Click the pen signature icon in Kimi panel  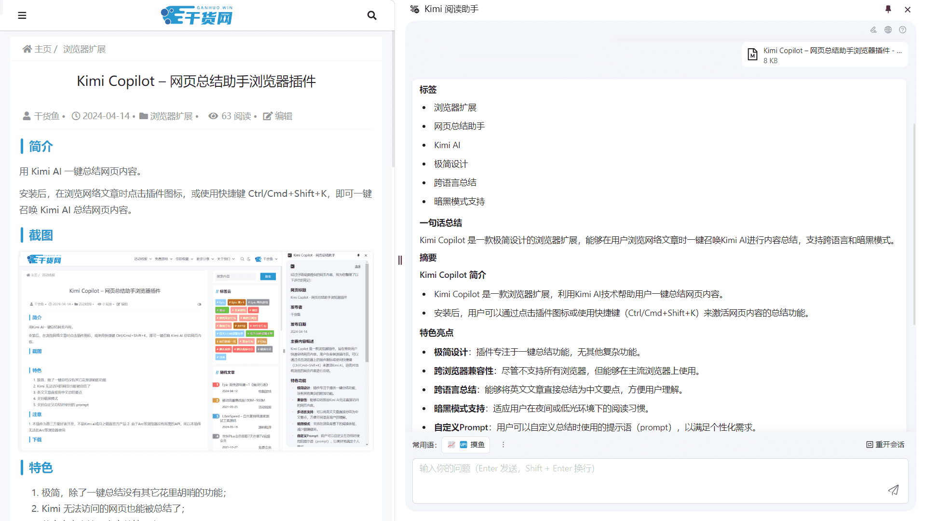pos(873,30)
